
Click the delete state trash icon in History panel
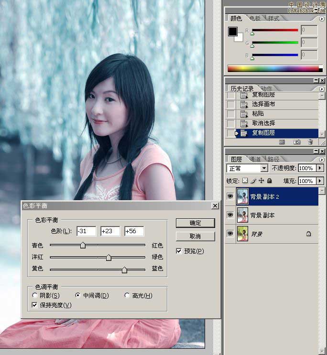click(310, 142)
